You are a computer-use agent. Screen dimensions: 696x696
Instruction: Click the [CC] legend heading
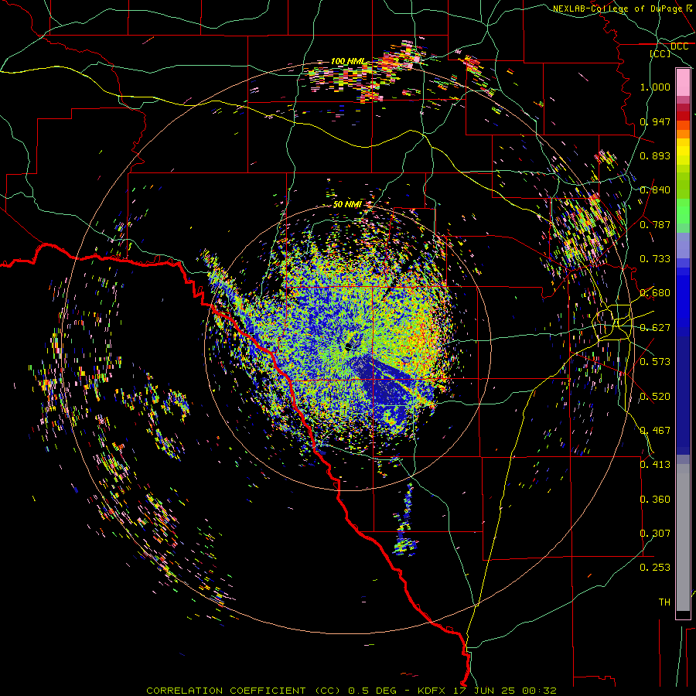click(660, 53)
